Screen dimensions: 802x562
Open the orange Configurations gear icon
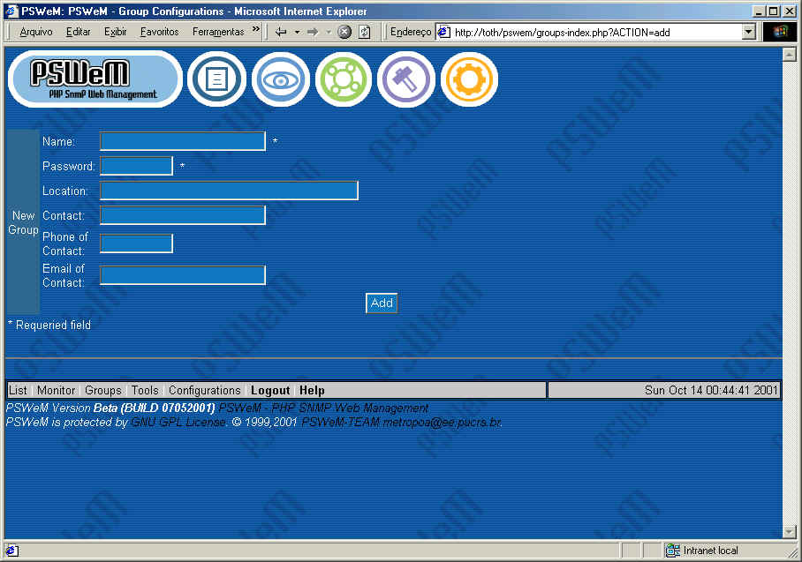469,79
